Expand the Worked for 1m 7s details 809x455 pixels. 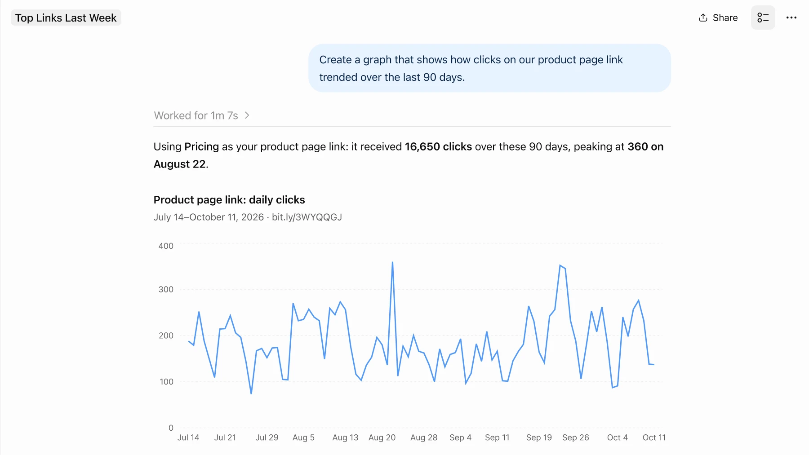[x=201, y=115]
